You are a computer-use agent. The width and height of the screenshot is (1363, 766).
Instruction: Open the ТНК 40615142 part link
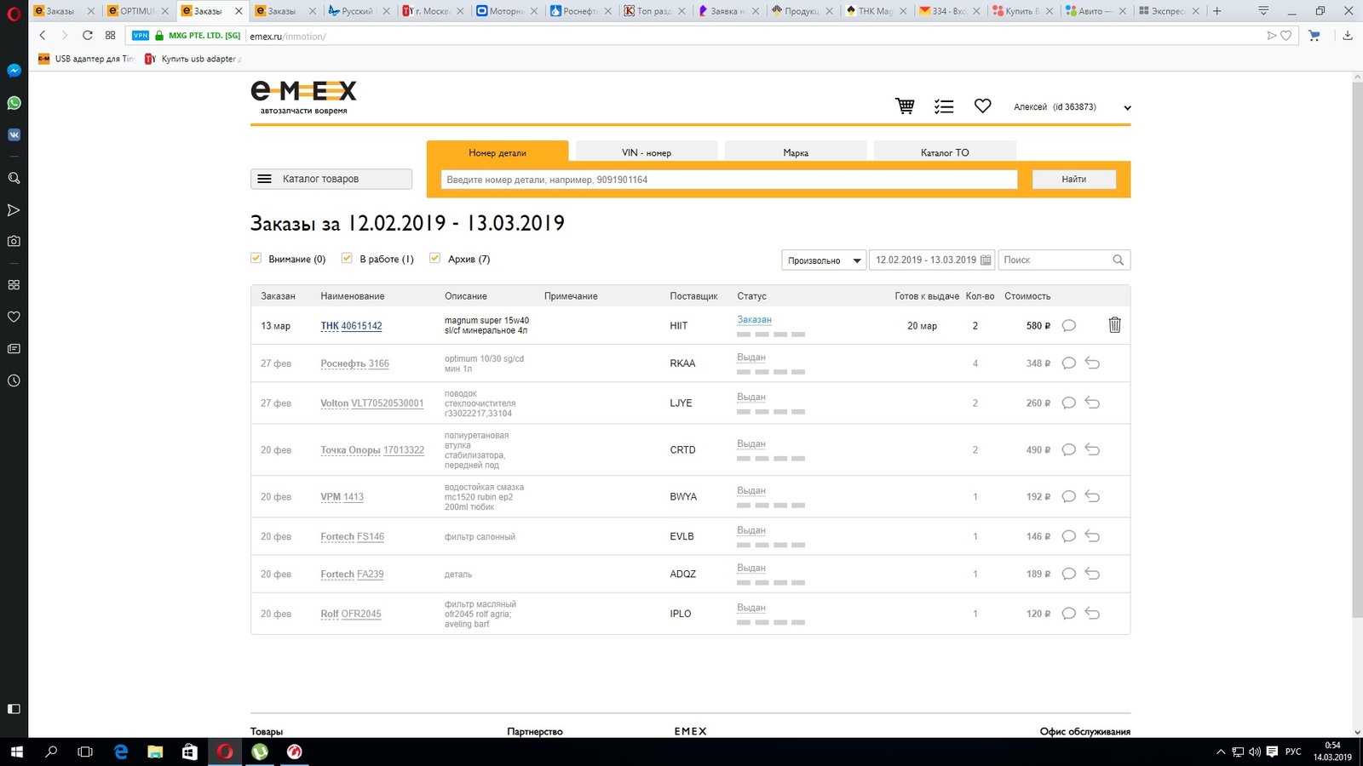click(351, 326)
